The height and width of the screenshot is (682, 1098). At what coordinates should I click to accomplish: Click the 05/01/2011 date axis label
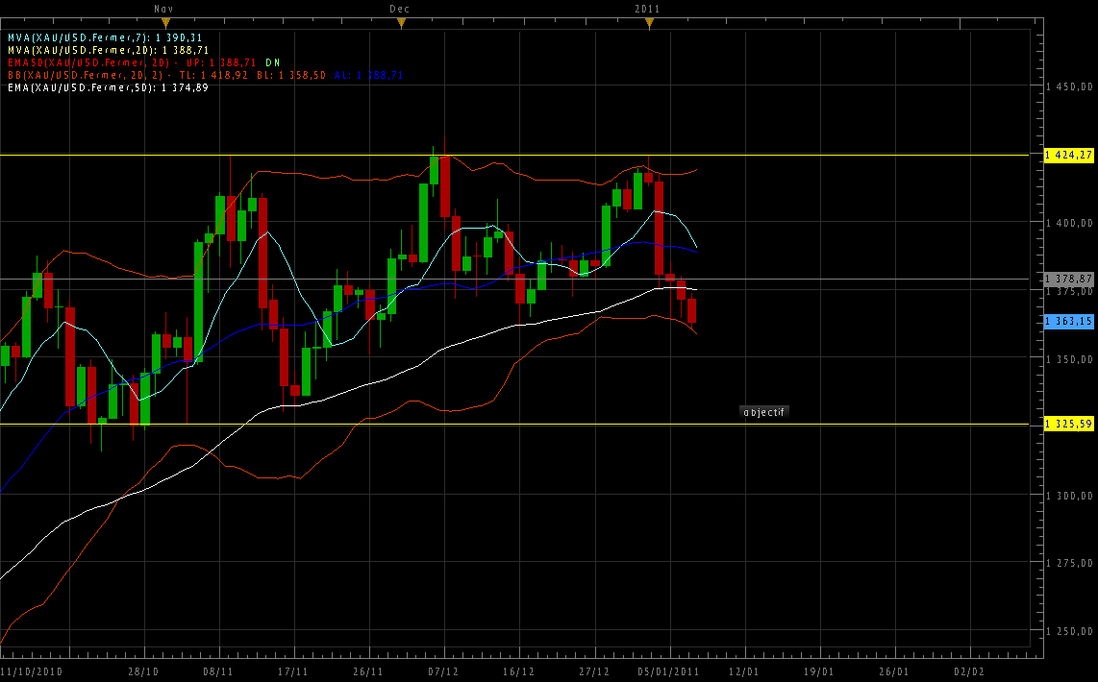(670, 671)
